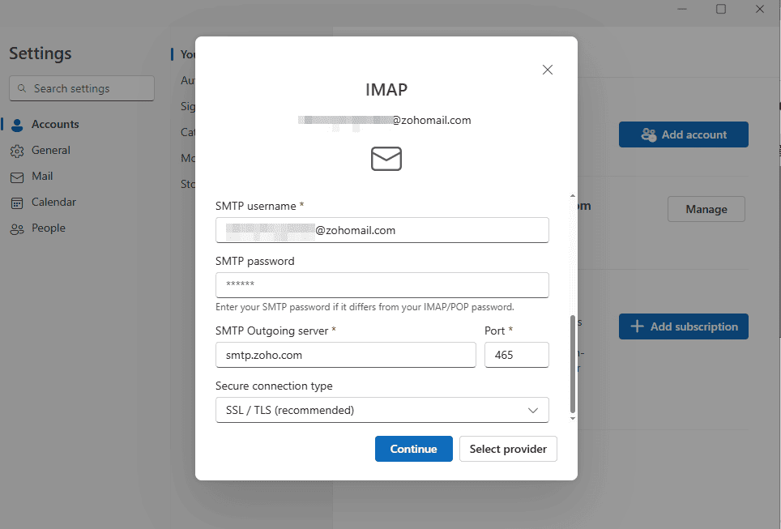The height and width of the screenshot is (529, 781).
Task: Click the Add subscription button
Action: point(684,326)
